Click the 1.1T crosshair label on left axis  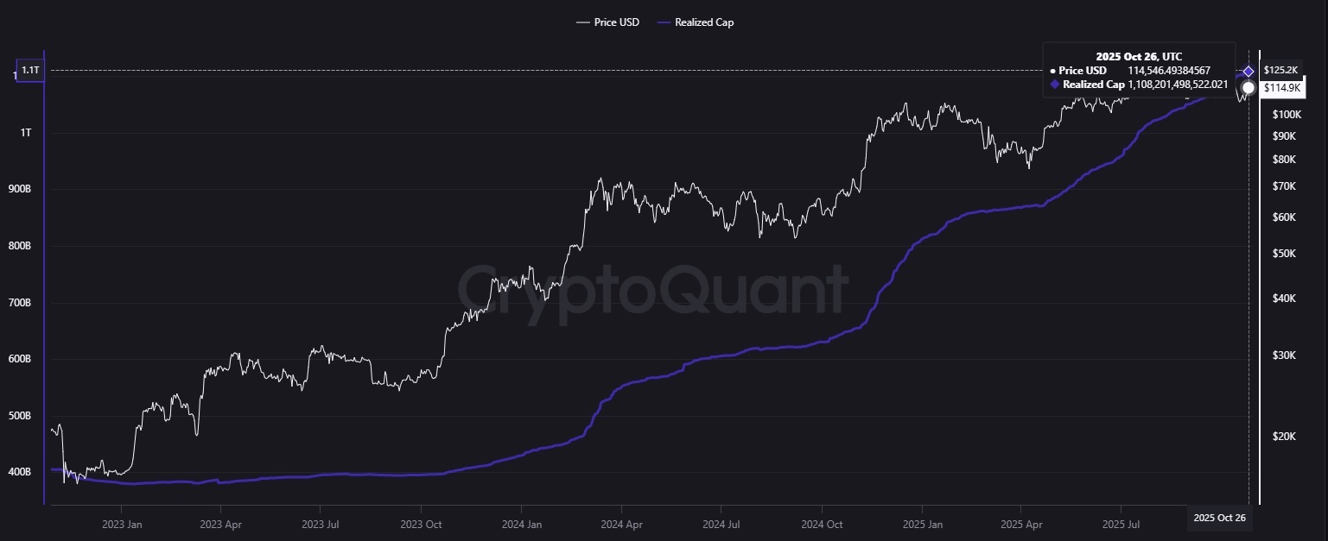[29, 70]
